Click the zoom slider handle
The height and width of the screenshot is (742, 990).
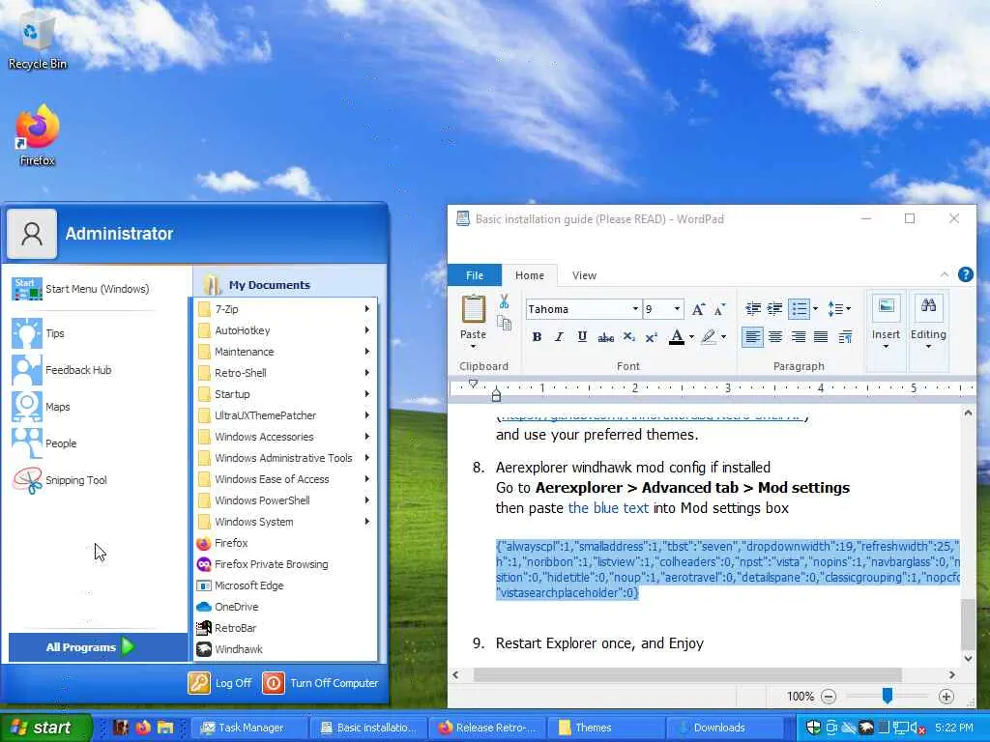coord(888,696)
